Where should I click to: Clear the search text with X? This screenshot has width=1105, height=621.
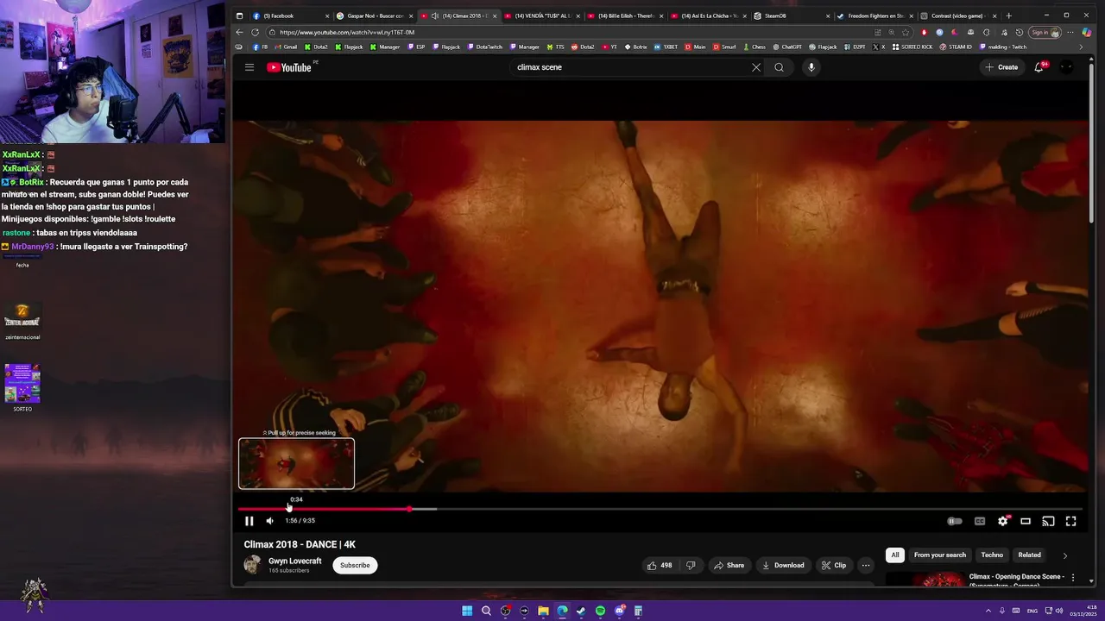click(x=756, y=67)
